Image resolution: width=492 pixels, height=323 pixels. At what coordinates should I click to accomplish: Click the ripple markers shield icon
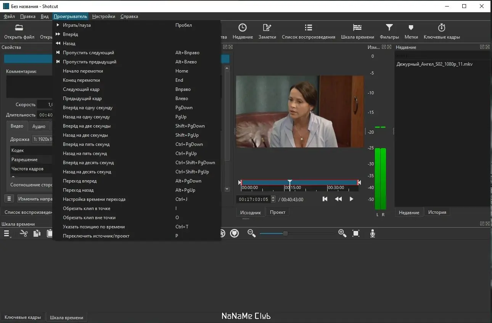click(235, 233)
